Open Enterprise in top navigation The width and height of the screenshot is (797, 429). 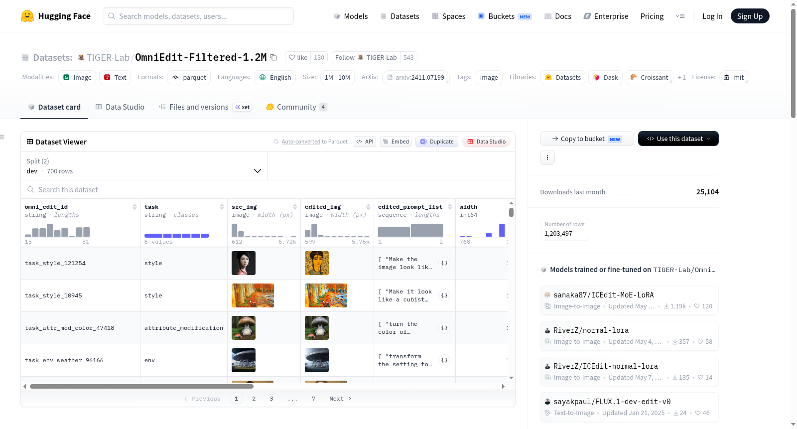click(606, 16)
